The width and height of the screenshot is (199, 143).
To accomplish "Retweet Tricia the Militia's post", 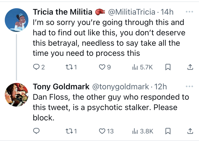I will [71, 67].
